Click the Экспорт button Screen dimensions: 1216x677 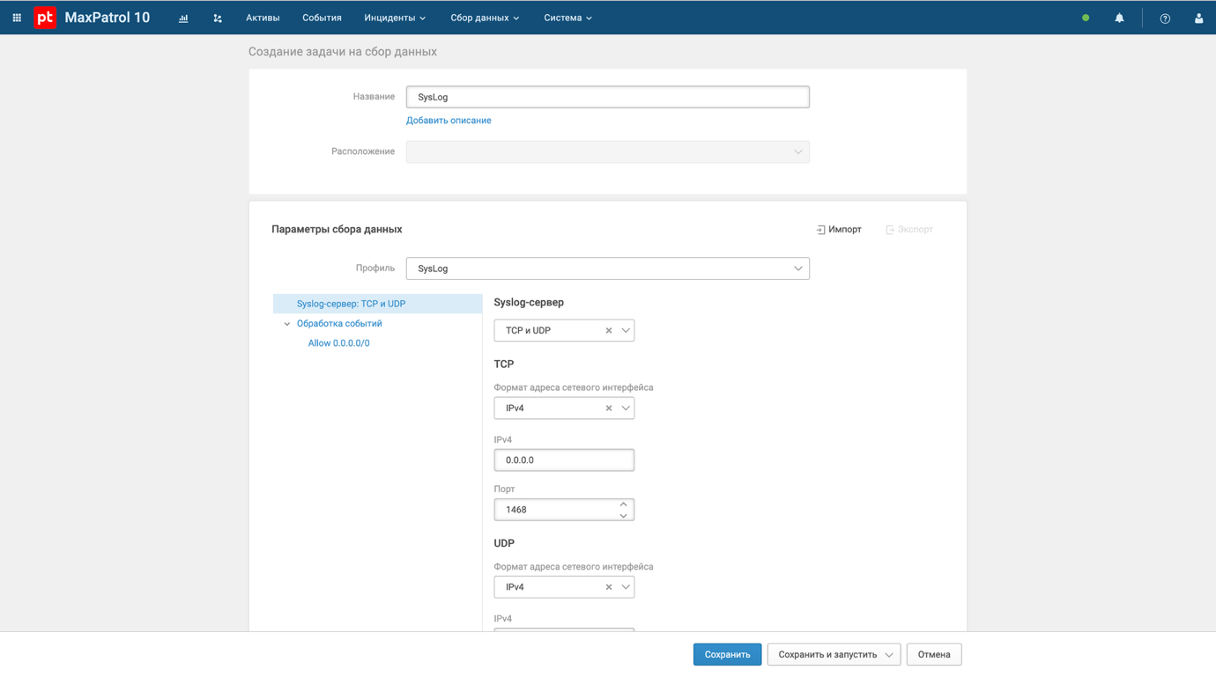[x=909, y=230]
